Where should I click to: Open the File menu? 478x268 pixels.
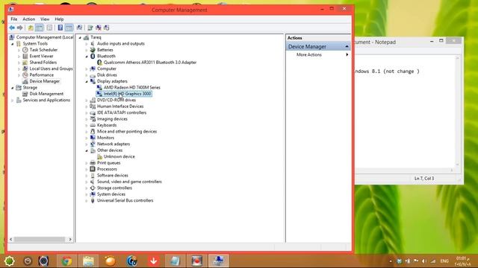point(14,19)
